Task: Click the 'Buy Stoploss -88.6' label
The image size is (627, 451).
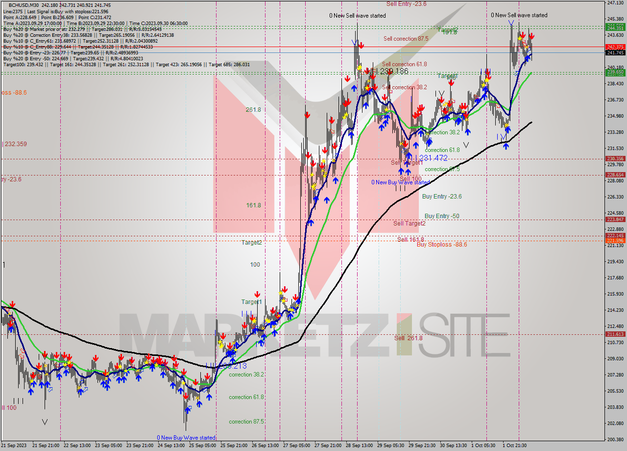Action: pos(442,245)
